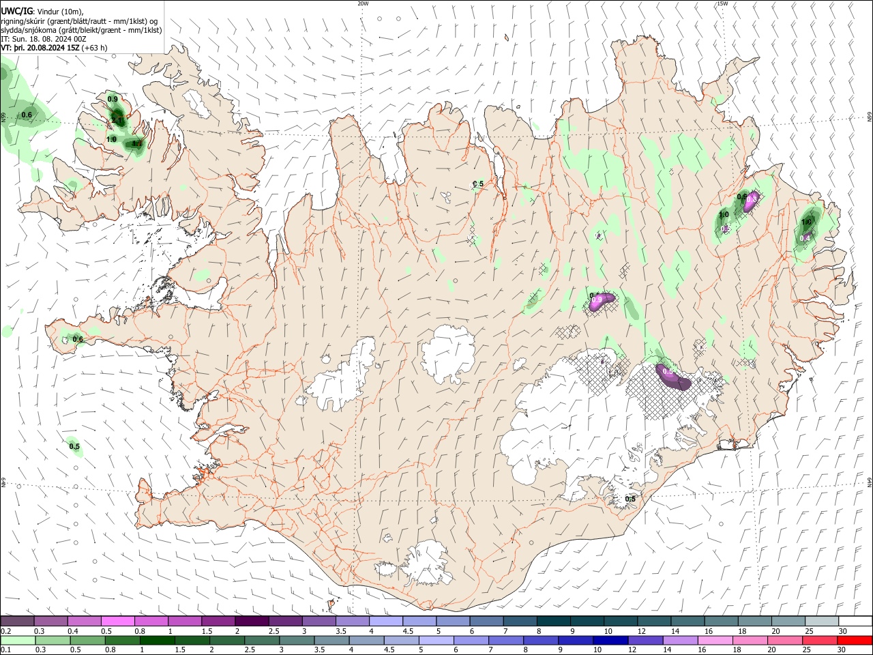Click the 2.1 rainfall value in Westfjords
Viewport: 873px width, 655px height.
tap(117, 121)
